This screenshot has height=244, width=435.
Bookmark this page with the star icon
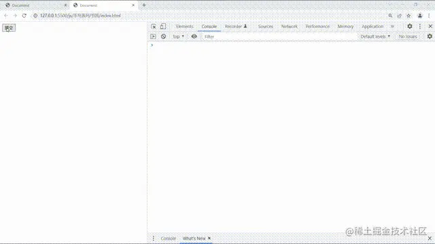[x=408, y=16]
